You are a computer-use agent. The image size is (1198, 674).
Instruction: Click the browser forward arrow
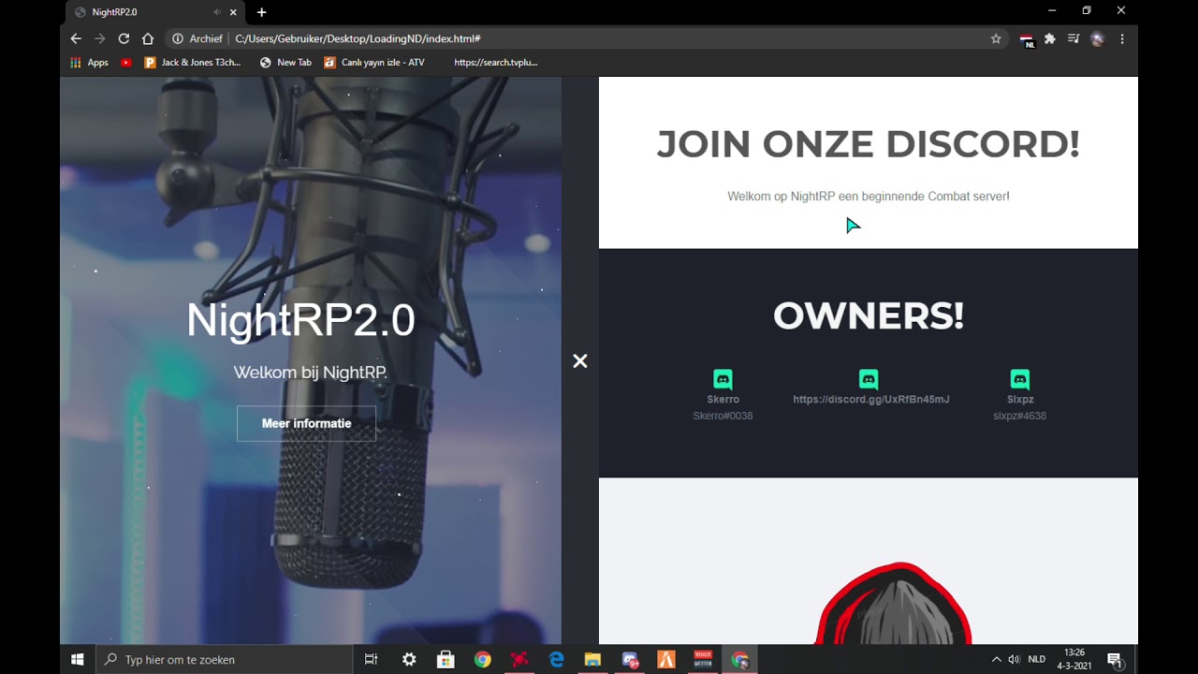99,38
